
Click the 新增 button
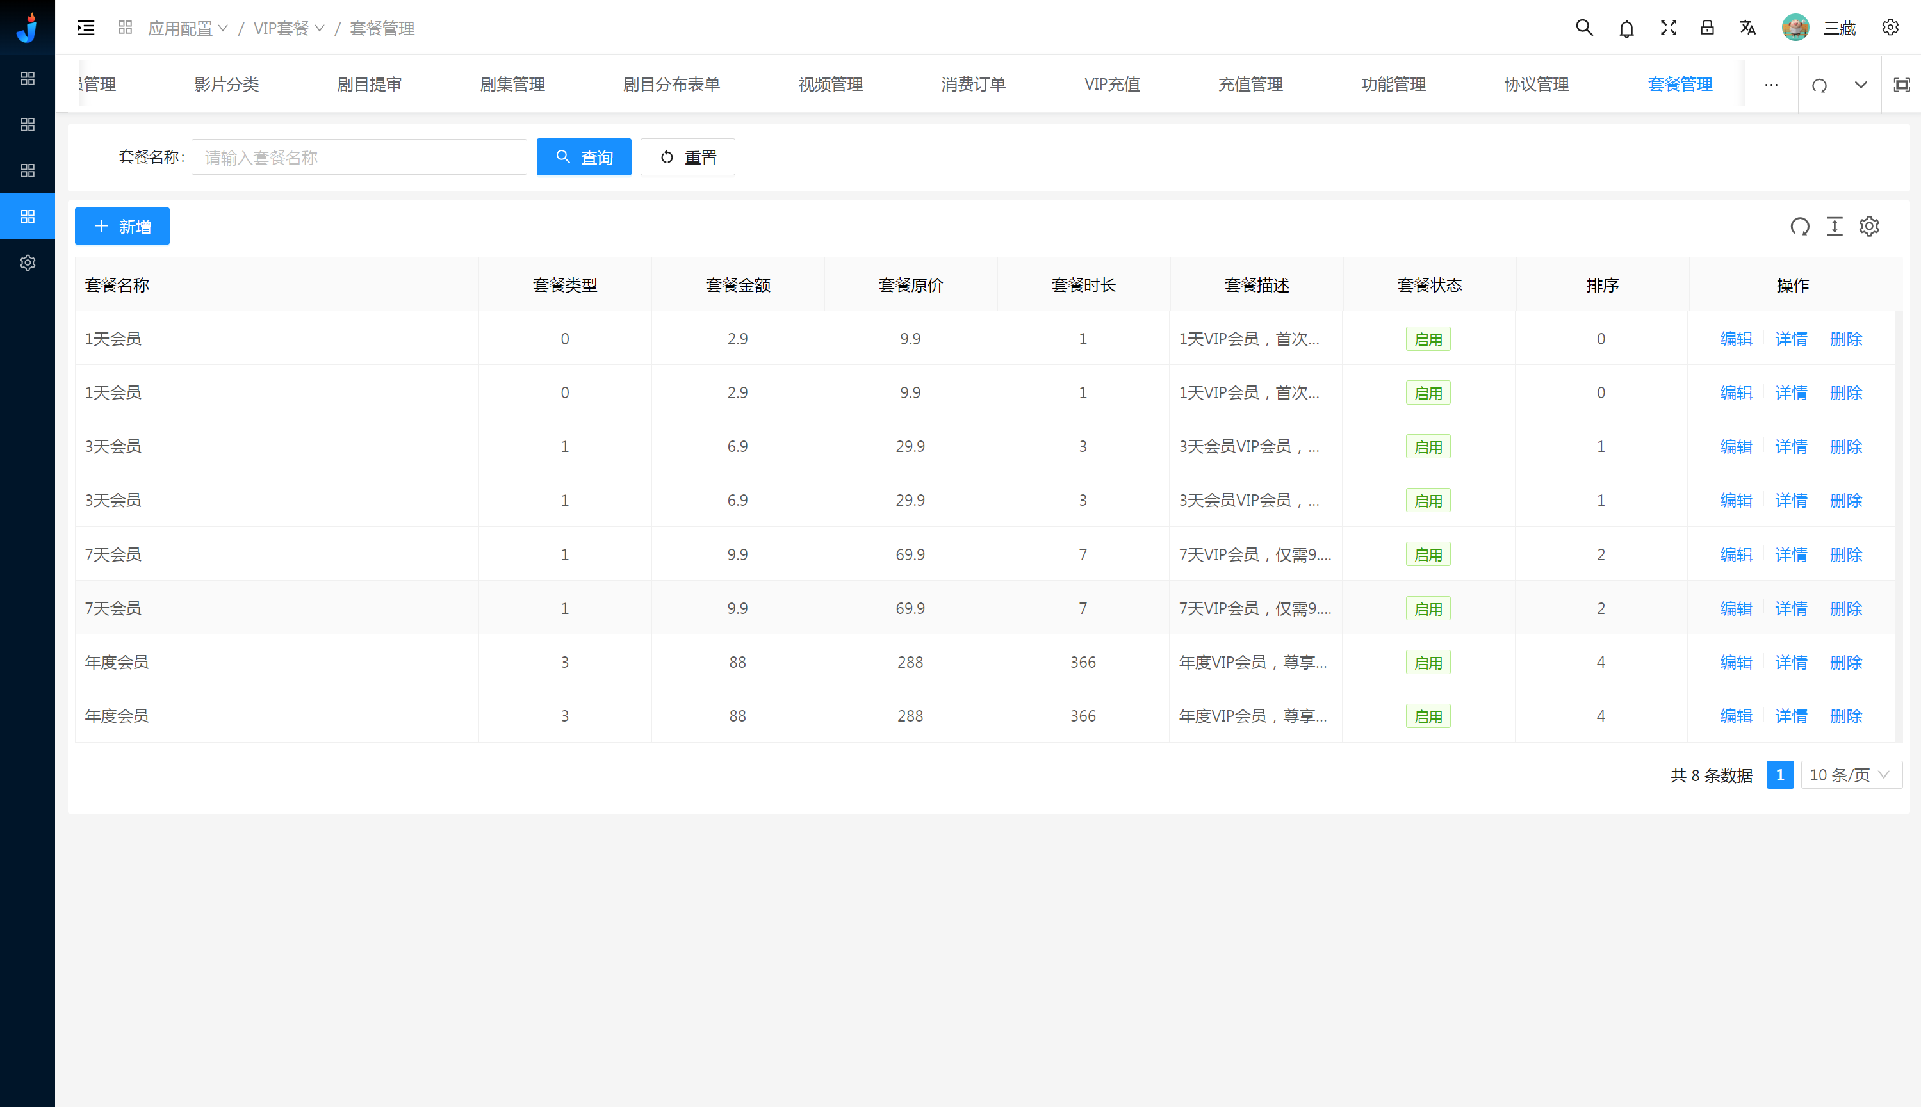pyautogui.click(x=122, y=227)
